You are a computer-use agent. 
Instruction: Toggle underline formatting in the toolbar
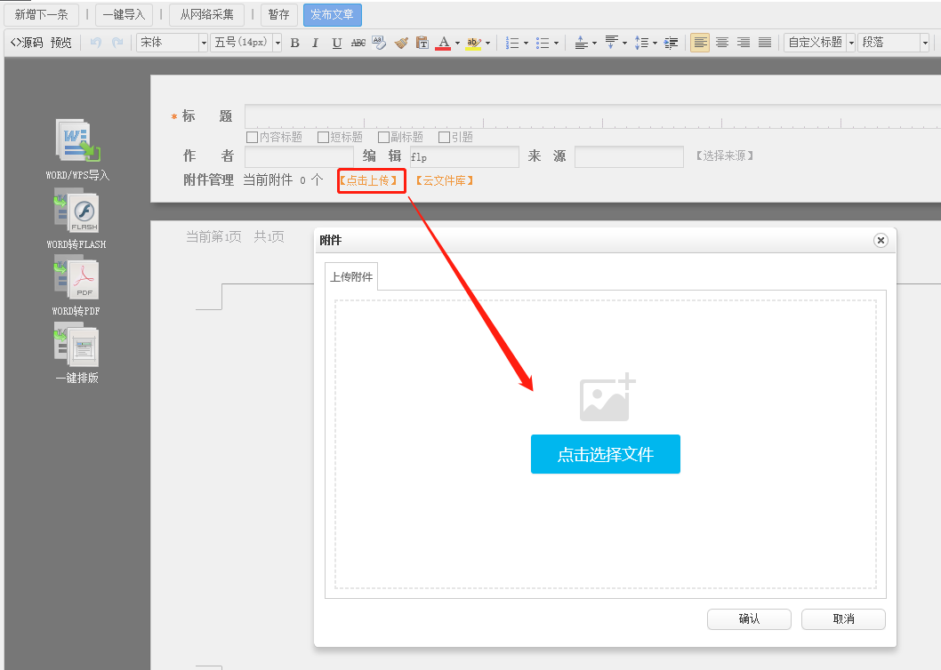(336, 43)
